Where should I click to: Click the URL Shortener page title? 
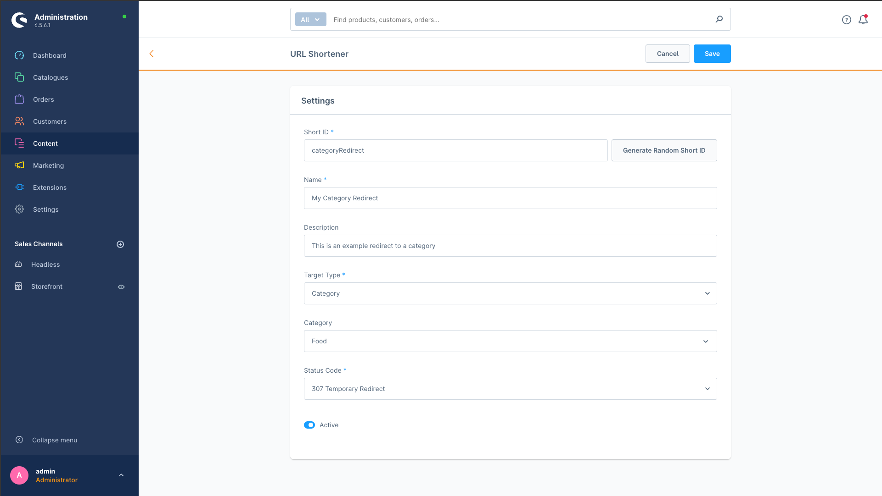(x=319, y=54)
